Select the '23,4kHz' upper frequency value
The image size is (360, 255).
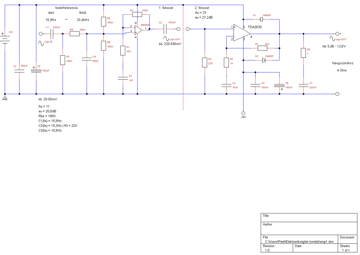pyautogui.click(x=83, y=20)
